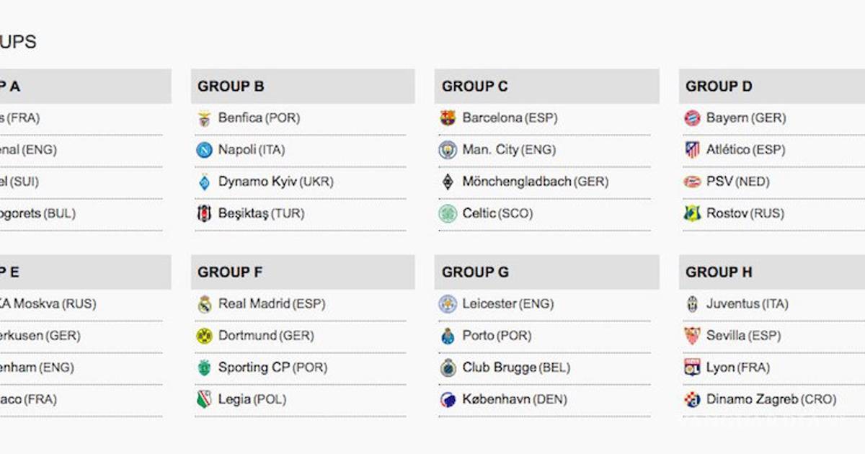The image size is (865, 454).
Task: Click the Juventus club crest icon
Action: (x=692, y=305)
